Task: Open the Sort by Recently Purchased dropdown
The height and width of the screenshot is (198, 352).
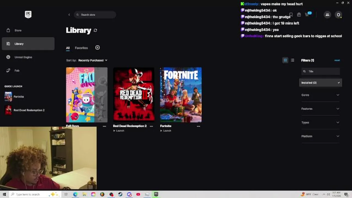Action: pos(93,60)
